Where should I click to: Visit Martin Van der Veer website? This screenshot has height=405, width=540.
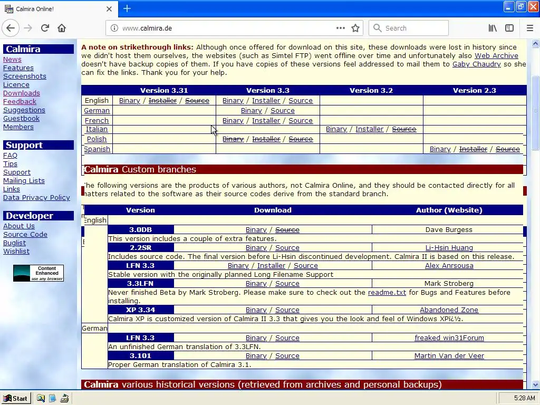[449, 356]
